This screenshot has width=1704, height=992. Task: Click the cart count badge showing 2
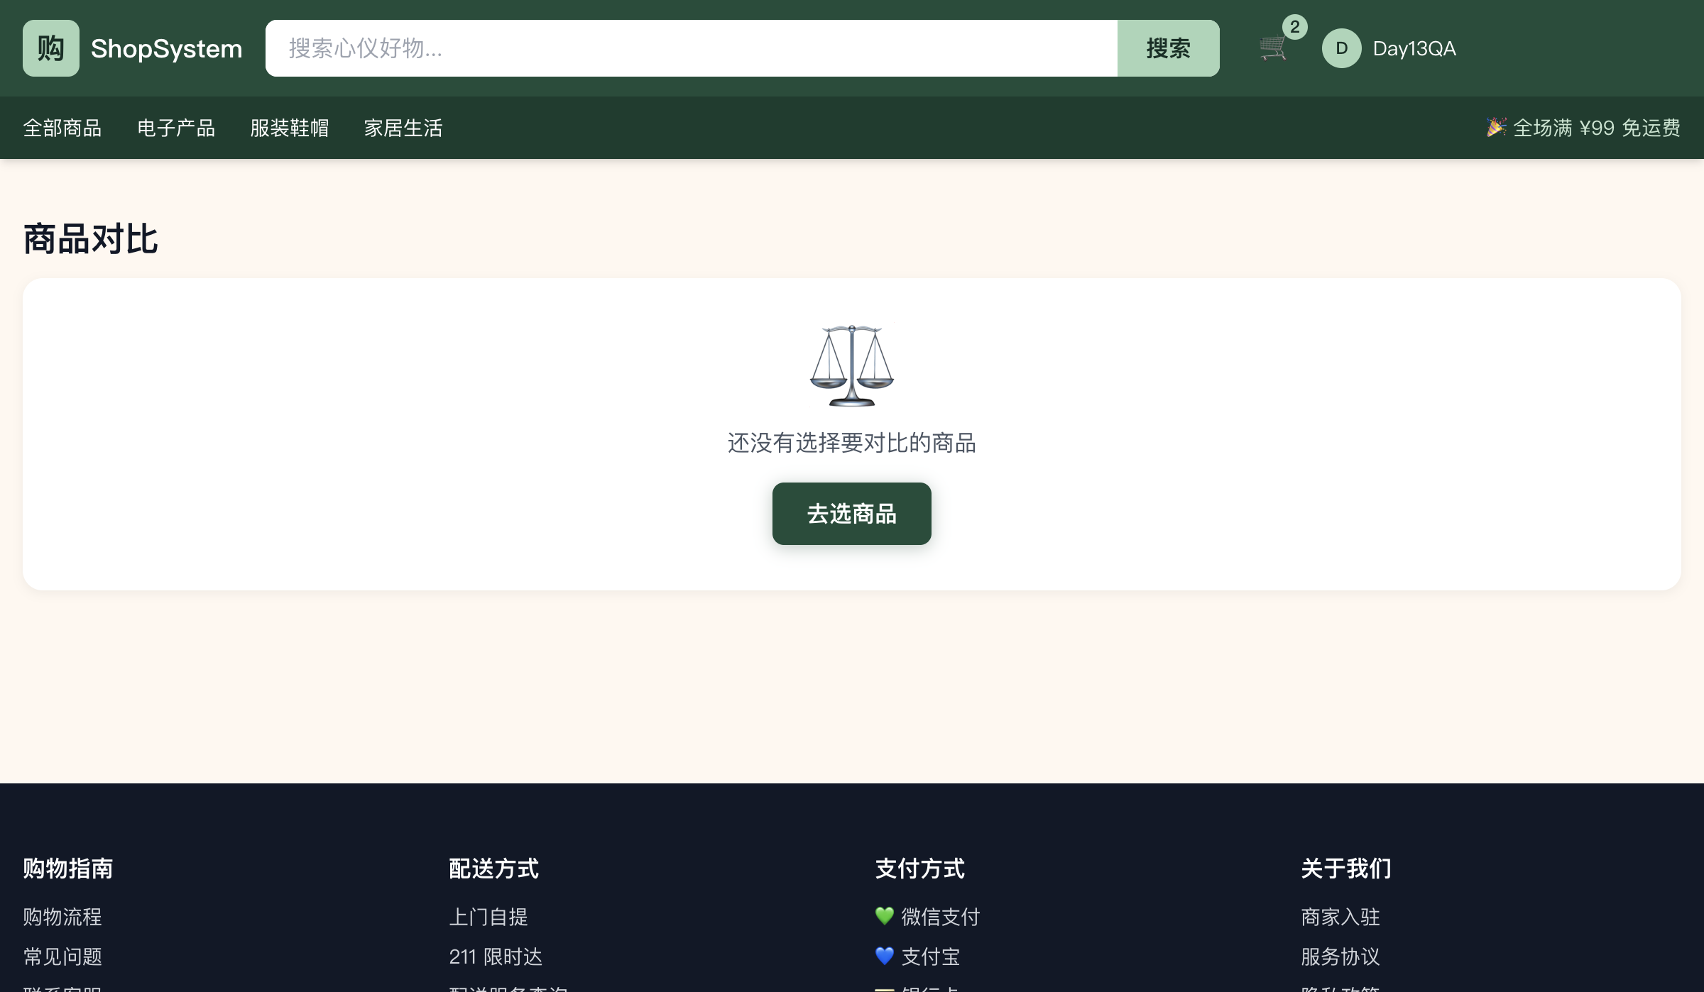point(1294,27)
